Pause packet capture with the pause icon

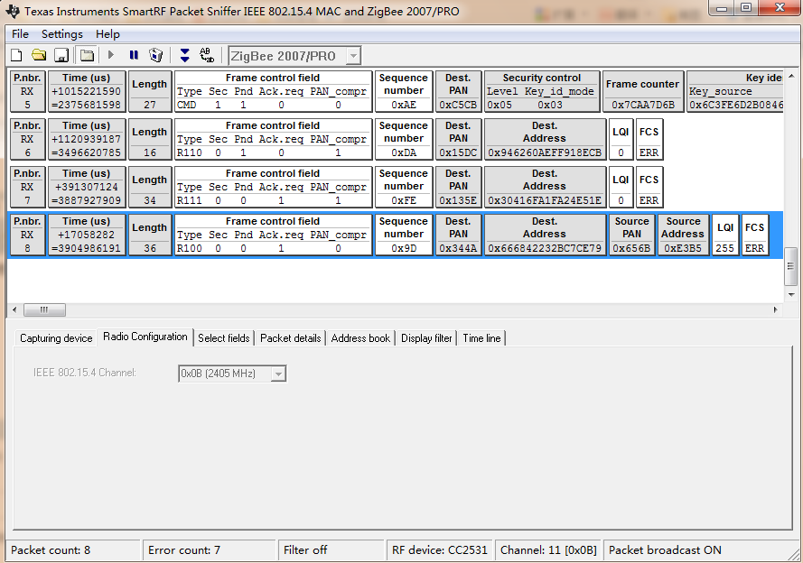[134, 55]
